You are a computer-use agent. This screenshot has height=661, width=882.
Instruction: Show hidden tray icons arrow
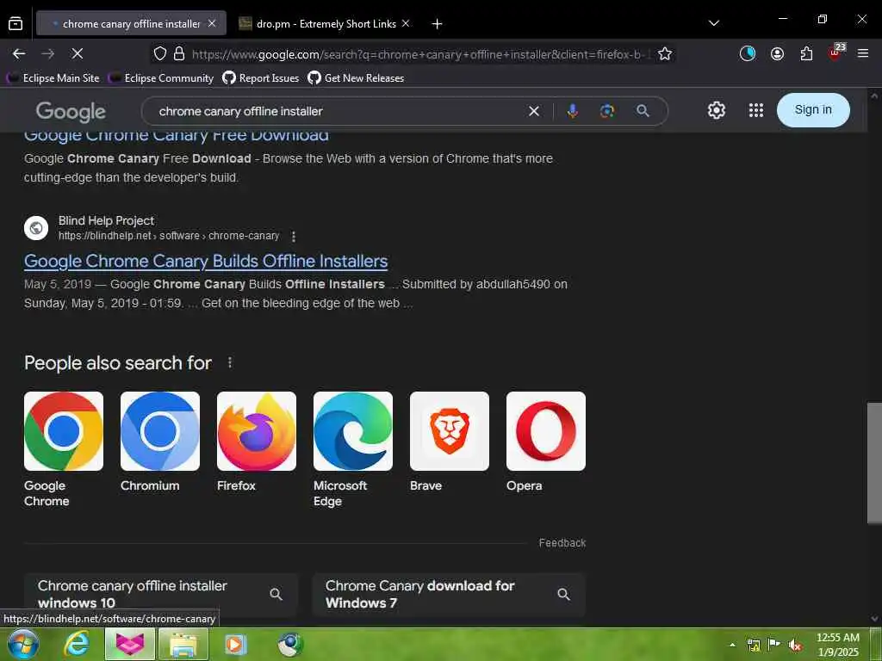click(x=732, y=645)
